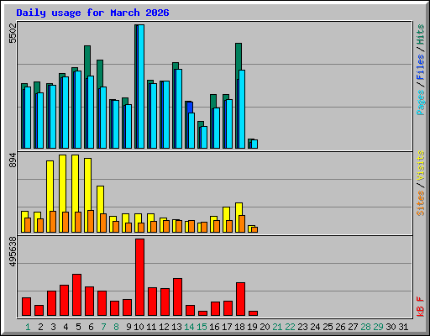Image resolution: width=430 pixels, height=336 pixels.
Task: Click day 29 on the date axis
Action: pos(378,327)
